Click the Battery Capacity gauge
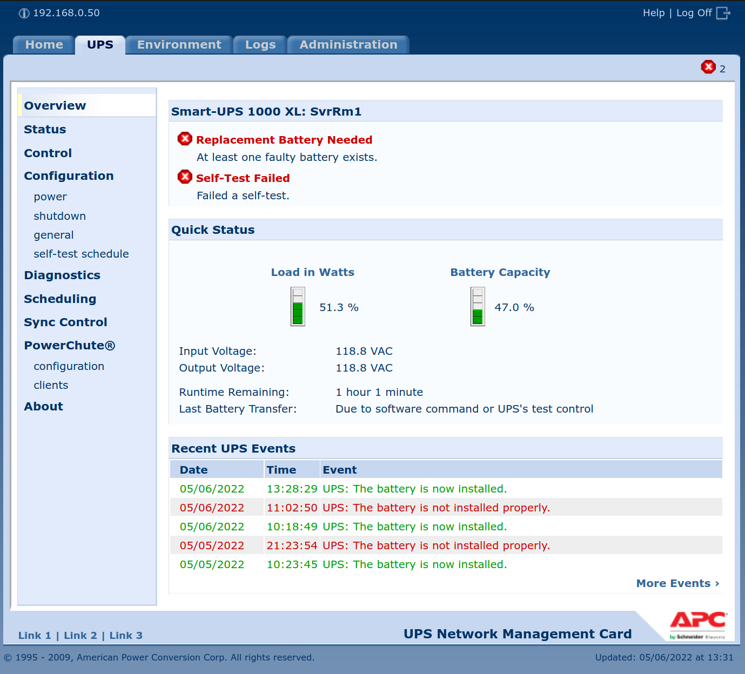This screenshot has height=674, width=745. 478,307
